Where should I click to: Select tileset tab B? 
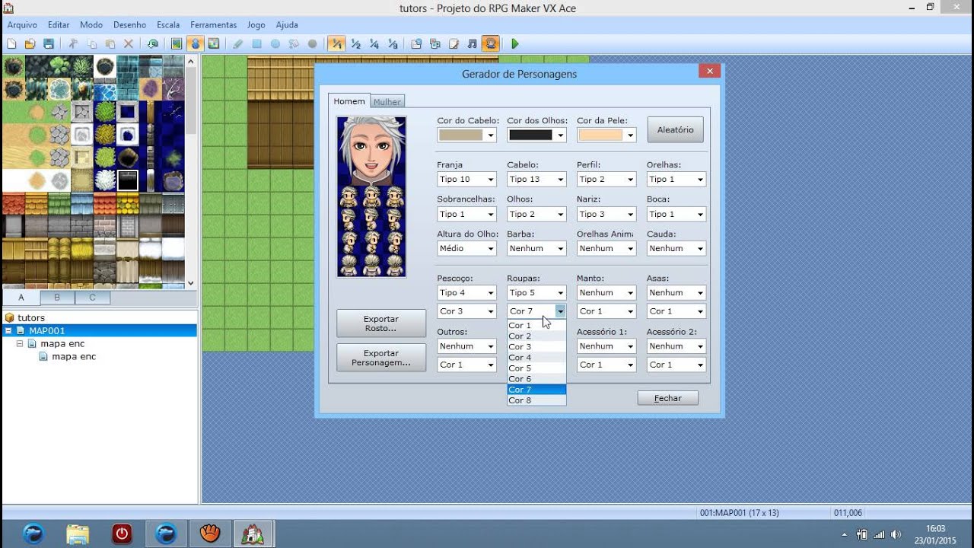(x=57, y=298)
